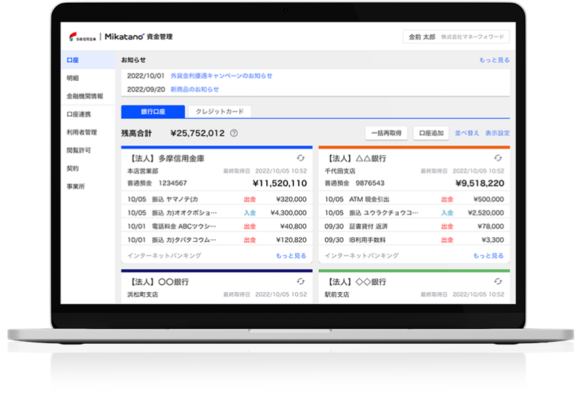This screenshot has height=411, width=583.
Task: Open the 新商品のお知らせ notice
Action: click(x=195, y=90)
